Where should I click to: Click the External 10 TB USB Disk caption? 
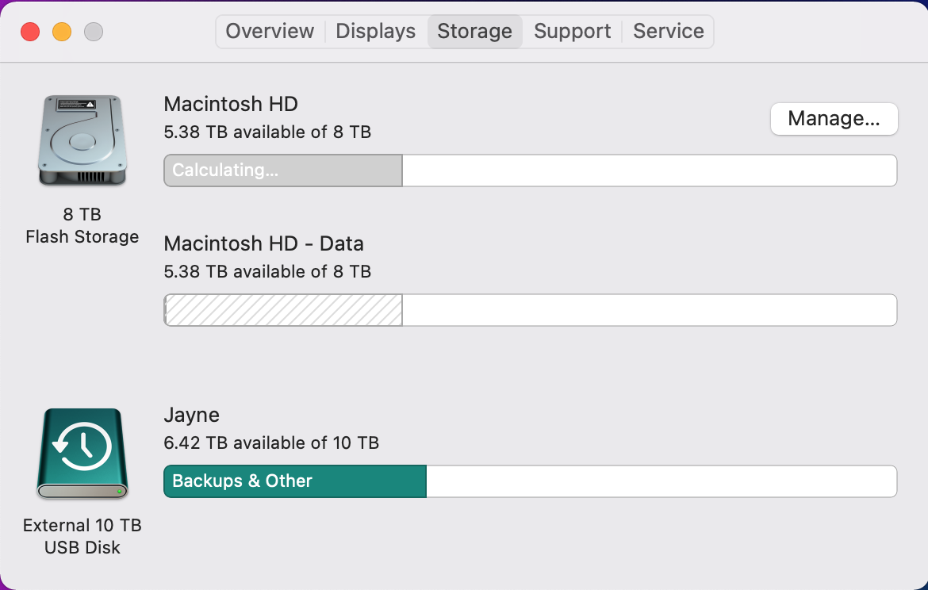point(82,536)
